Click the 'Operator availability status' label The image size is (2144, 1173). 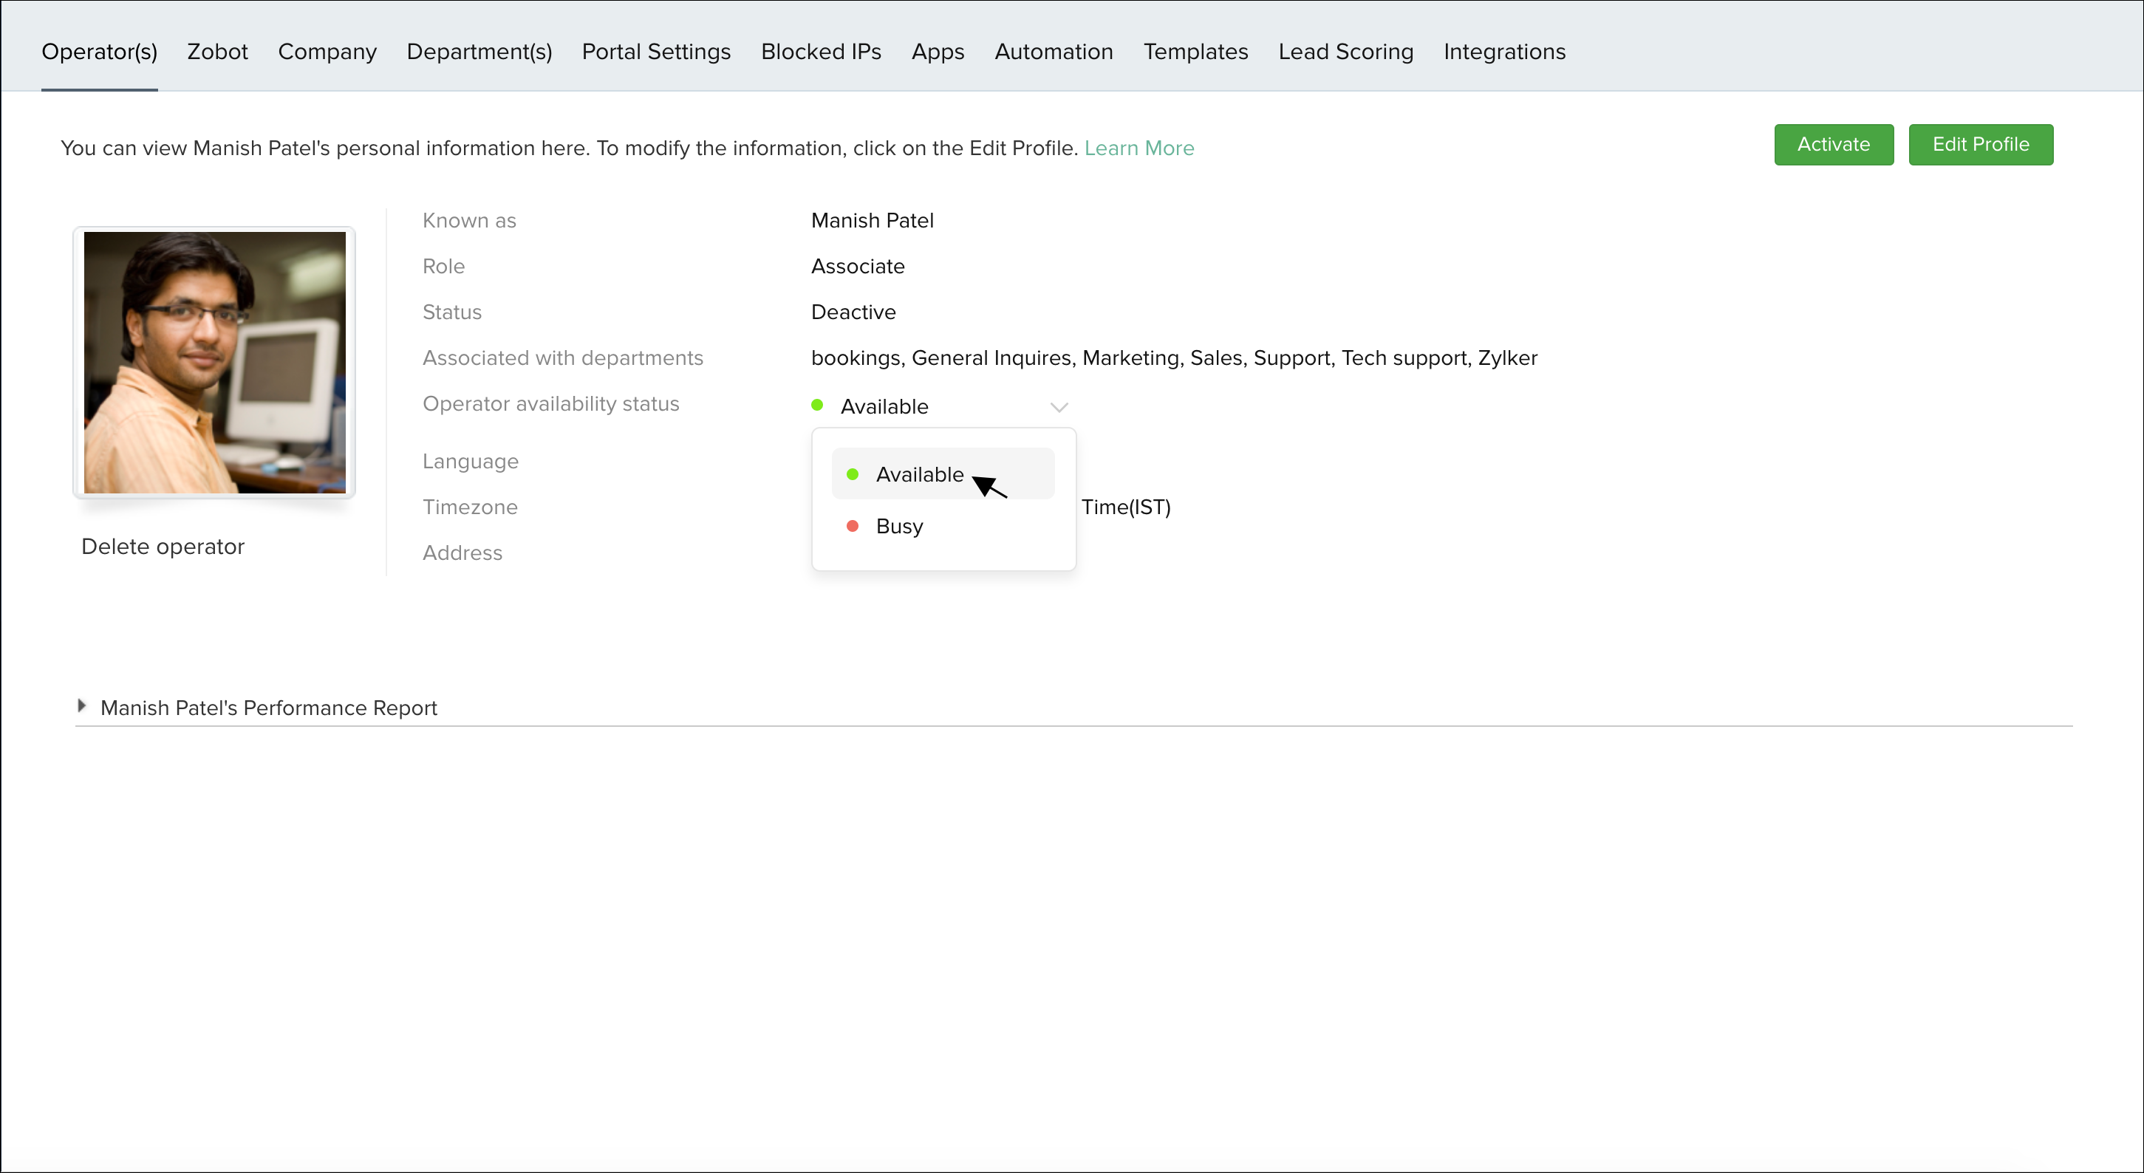coord(551,403)
